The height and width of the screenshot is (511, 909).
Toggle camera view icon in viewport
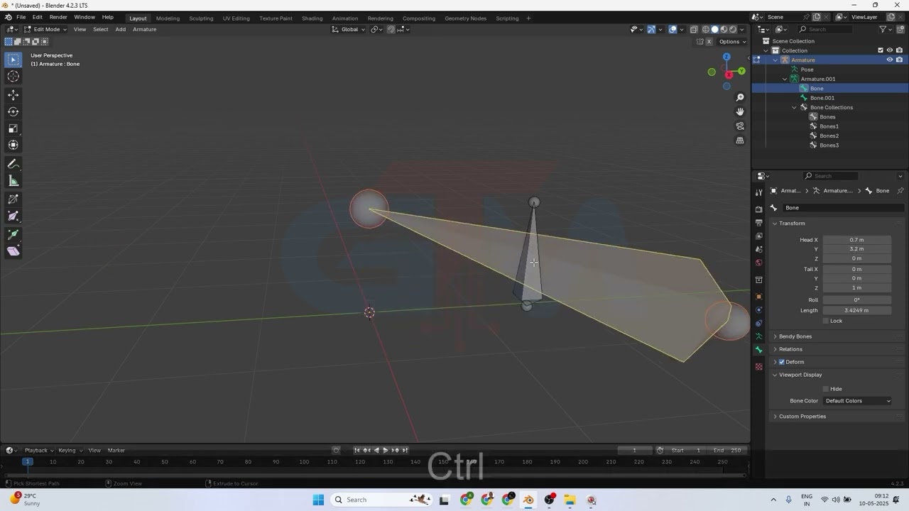pos(740,126)
